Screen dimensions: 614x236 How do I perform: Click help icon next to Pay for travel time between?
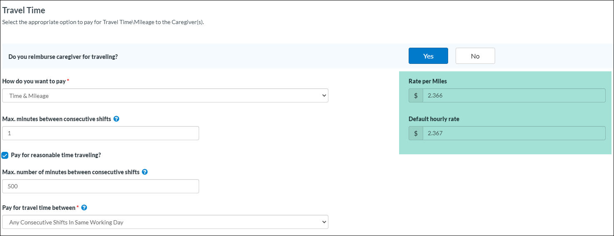click(84, 207)
